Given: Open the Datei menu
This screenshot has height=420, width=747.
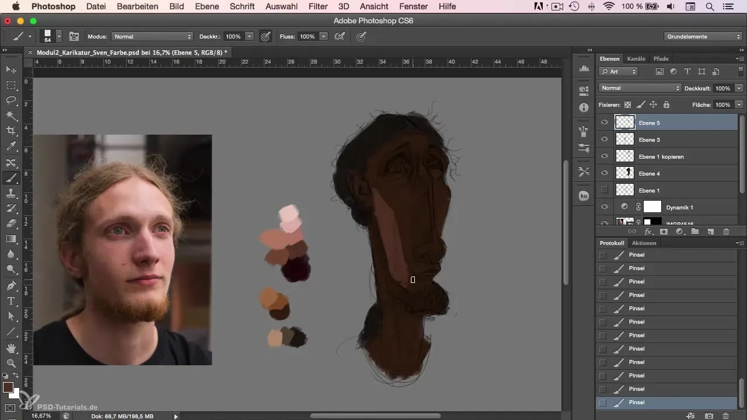Looking at the screenshot, I should tap(95, 6).
